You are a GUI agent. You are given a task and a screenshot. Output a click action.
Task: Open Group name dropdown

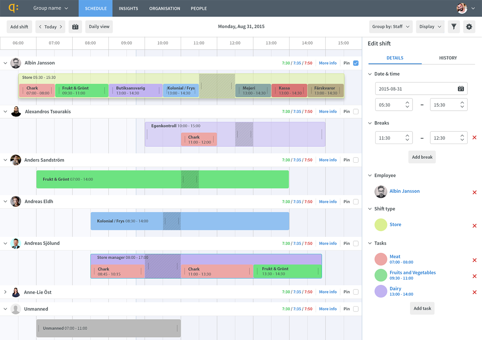tap(51, 8)
